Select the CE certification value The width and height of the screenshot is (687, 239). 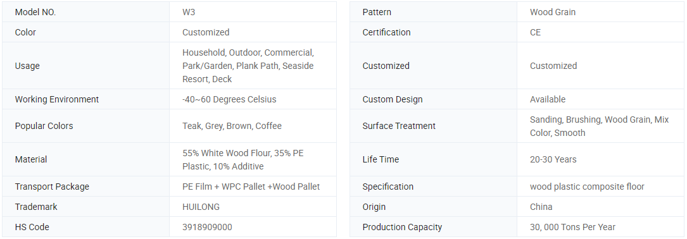pyautogui.click(x=535, y=32)
